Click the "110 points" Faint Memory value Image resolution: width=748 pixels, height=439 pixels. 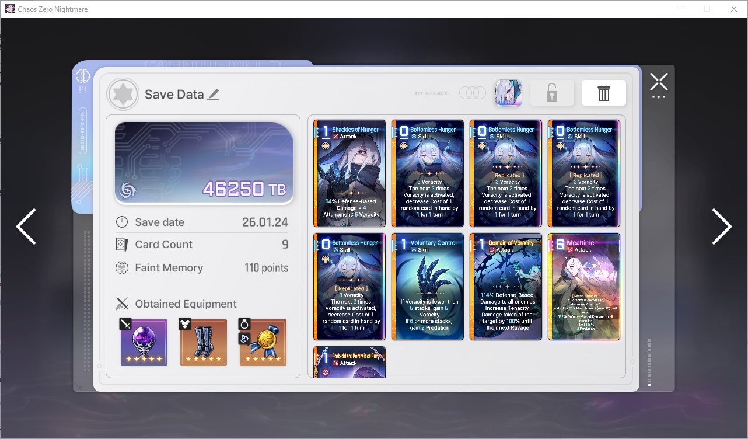click(267, 268)
